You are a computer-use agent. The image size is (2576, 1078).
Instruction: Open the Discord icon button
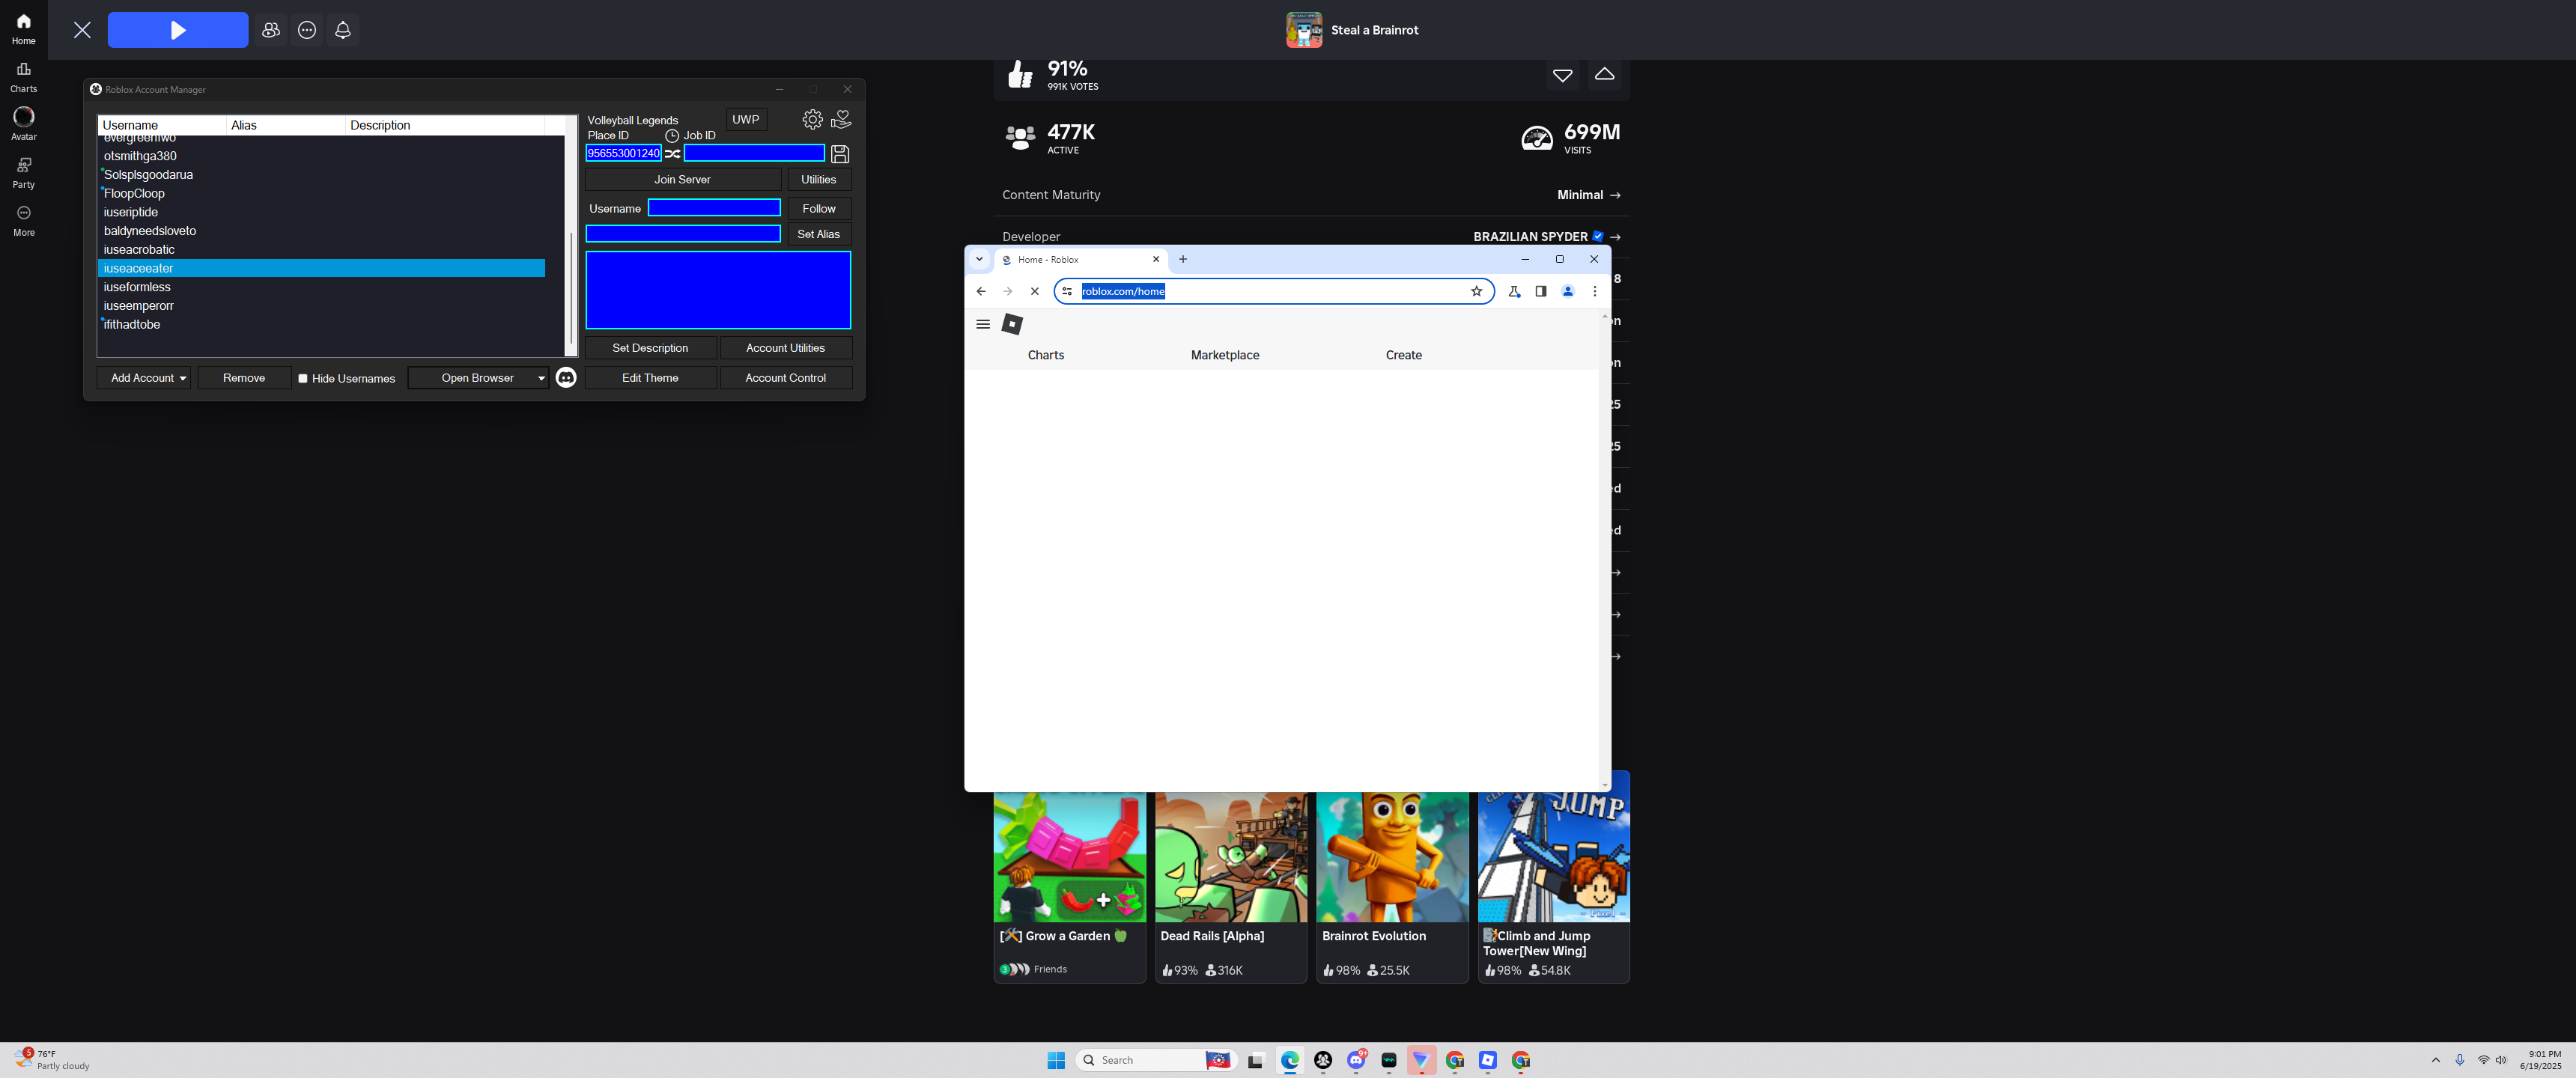tap(566, 378)
